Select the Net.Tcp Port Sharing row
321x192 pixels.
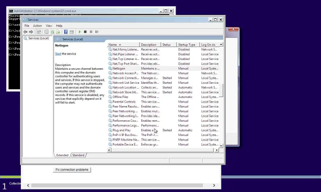(x=163, y=64)
